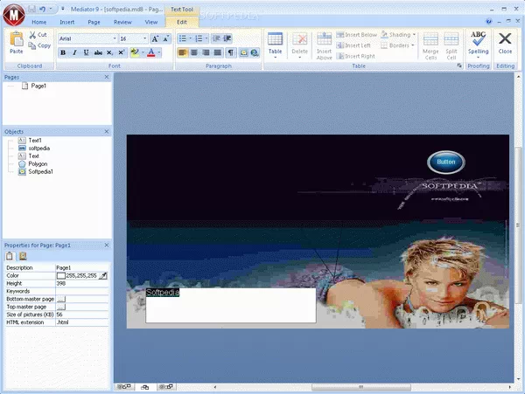The height and width of the screenshot is (394, 525).
Task: Click the Close text editing button
Action: [x=505, y=43]
